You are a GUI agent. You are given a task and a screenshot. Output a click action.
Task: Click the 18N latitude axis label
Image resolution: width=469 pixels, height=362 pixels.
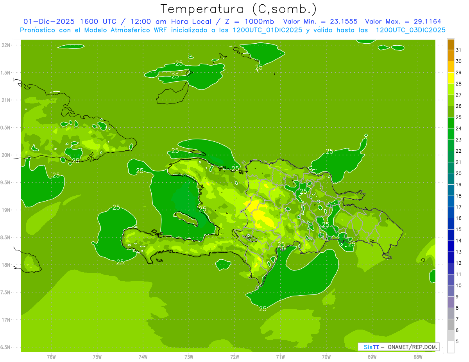6,265
